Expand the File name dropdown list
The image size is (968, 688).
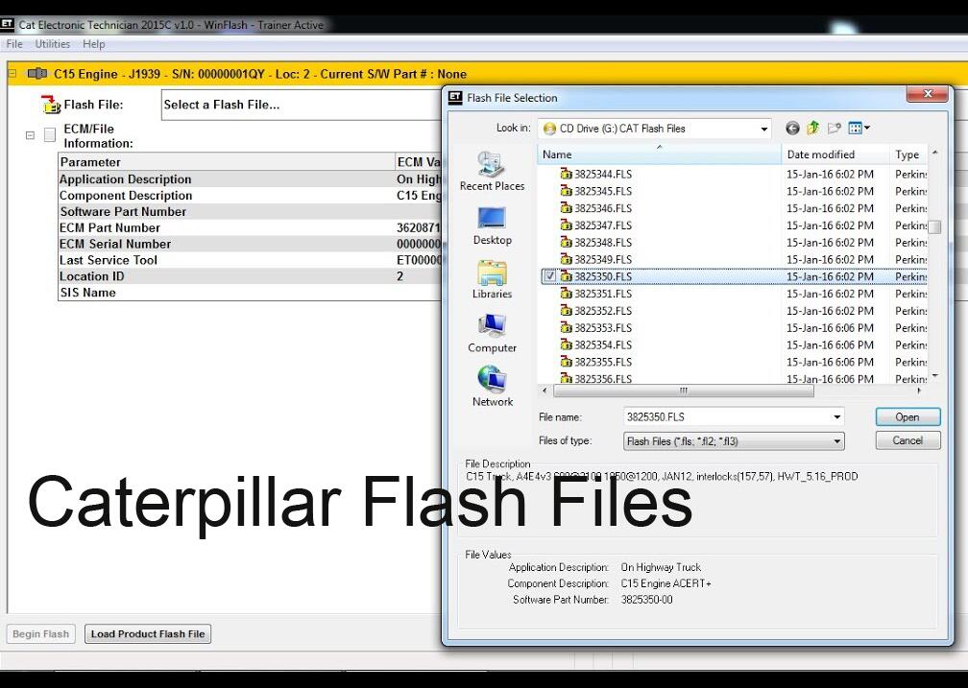coord(836,417)
